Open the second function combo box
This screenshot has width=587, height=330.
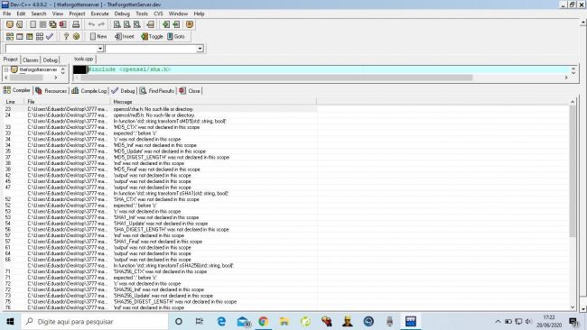tap(154, 49)
